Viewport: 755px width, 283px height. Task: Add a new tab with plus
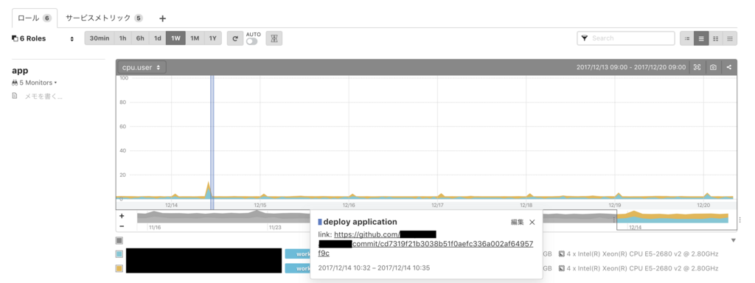tap(163, 18)
